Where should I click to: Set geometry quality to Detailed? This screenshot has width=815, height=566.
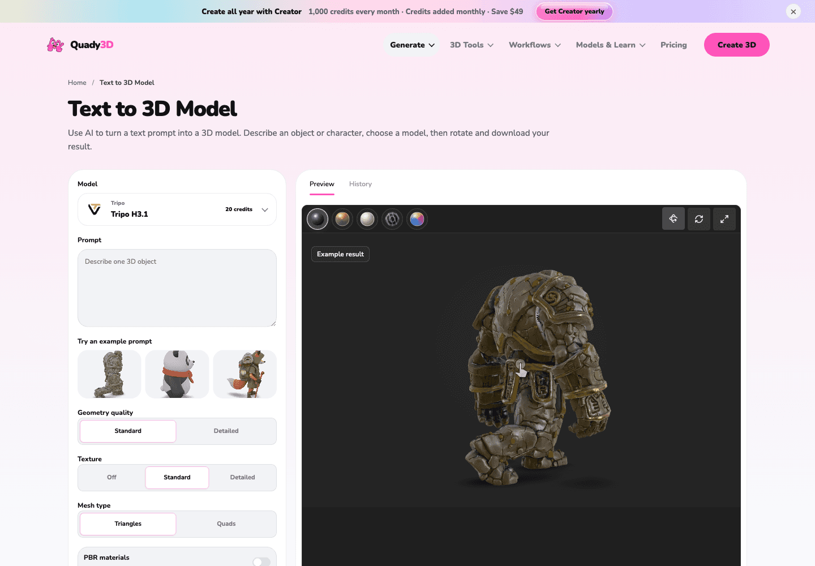(x=226, y=431)
